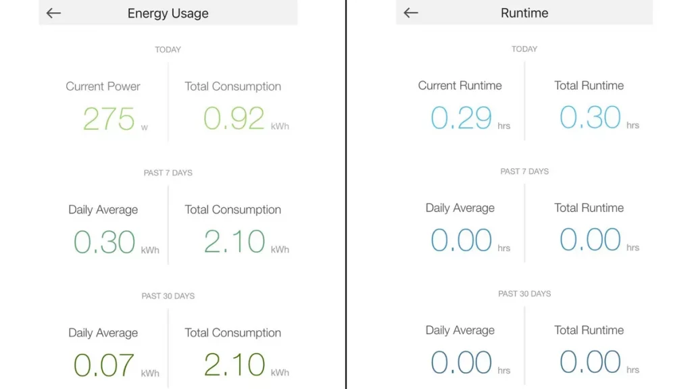Viewport: 692px width, 389px height.
Task: Click today's 0.30 hrs Total Runtime value
Action: click(x=590, y=118)
